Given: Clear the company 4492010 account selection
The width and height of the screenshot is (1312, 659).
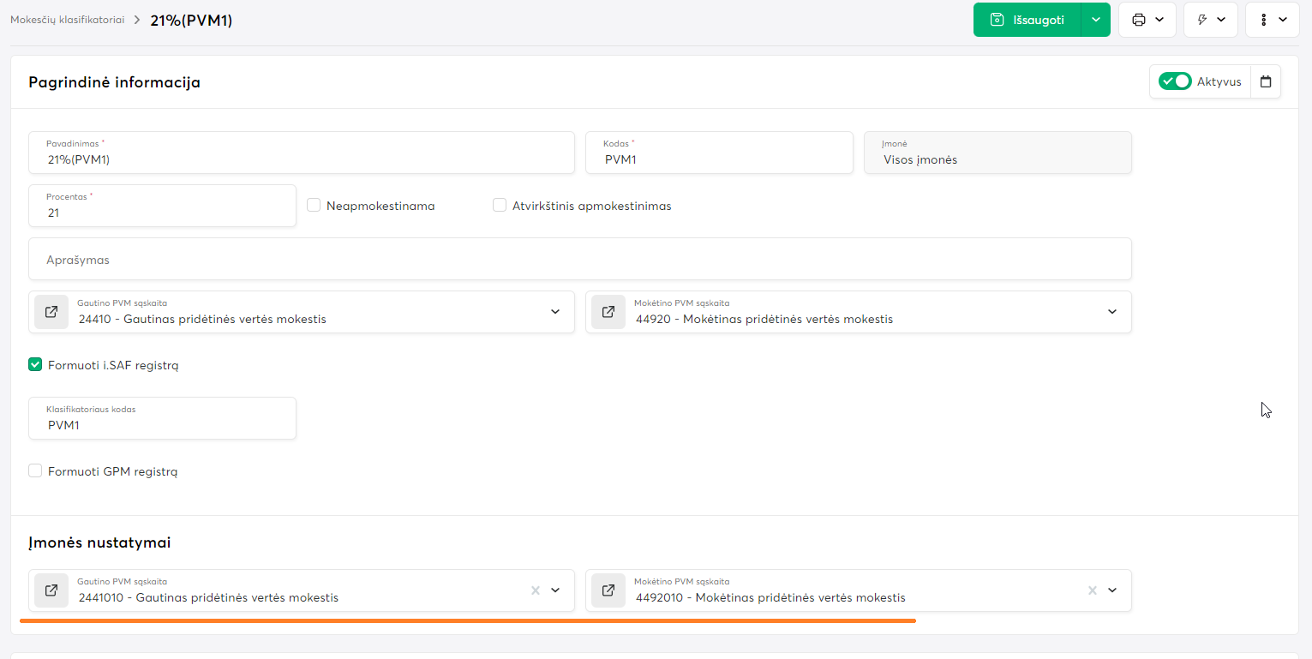Looking at the screenshot, I should (x=1093, y=590).
